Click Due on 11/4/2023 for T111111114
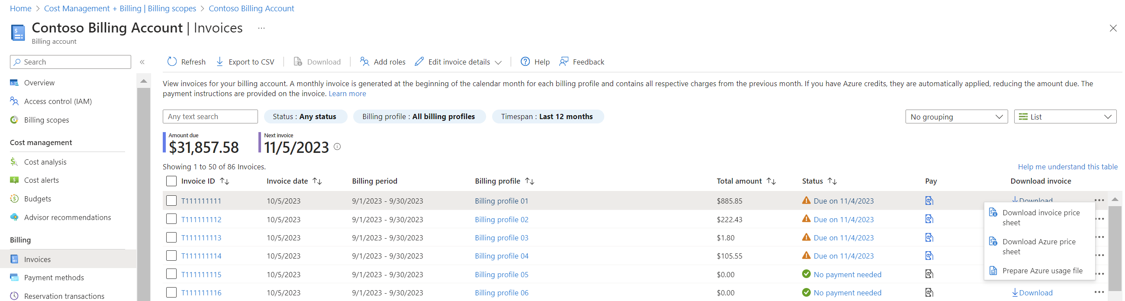Screen dimensions: 1125x301 [843, 256]
